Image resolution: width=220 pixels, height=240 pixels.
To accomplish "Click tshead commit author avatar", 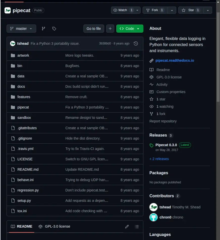I will pyautogui.click(x=13, y=43).
